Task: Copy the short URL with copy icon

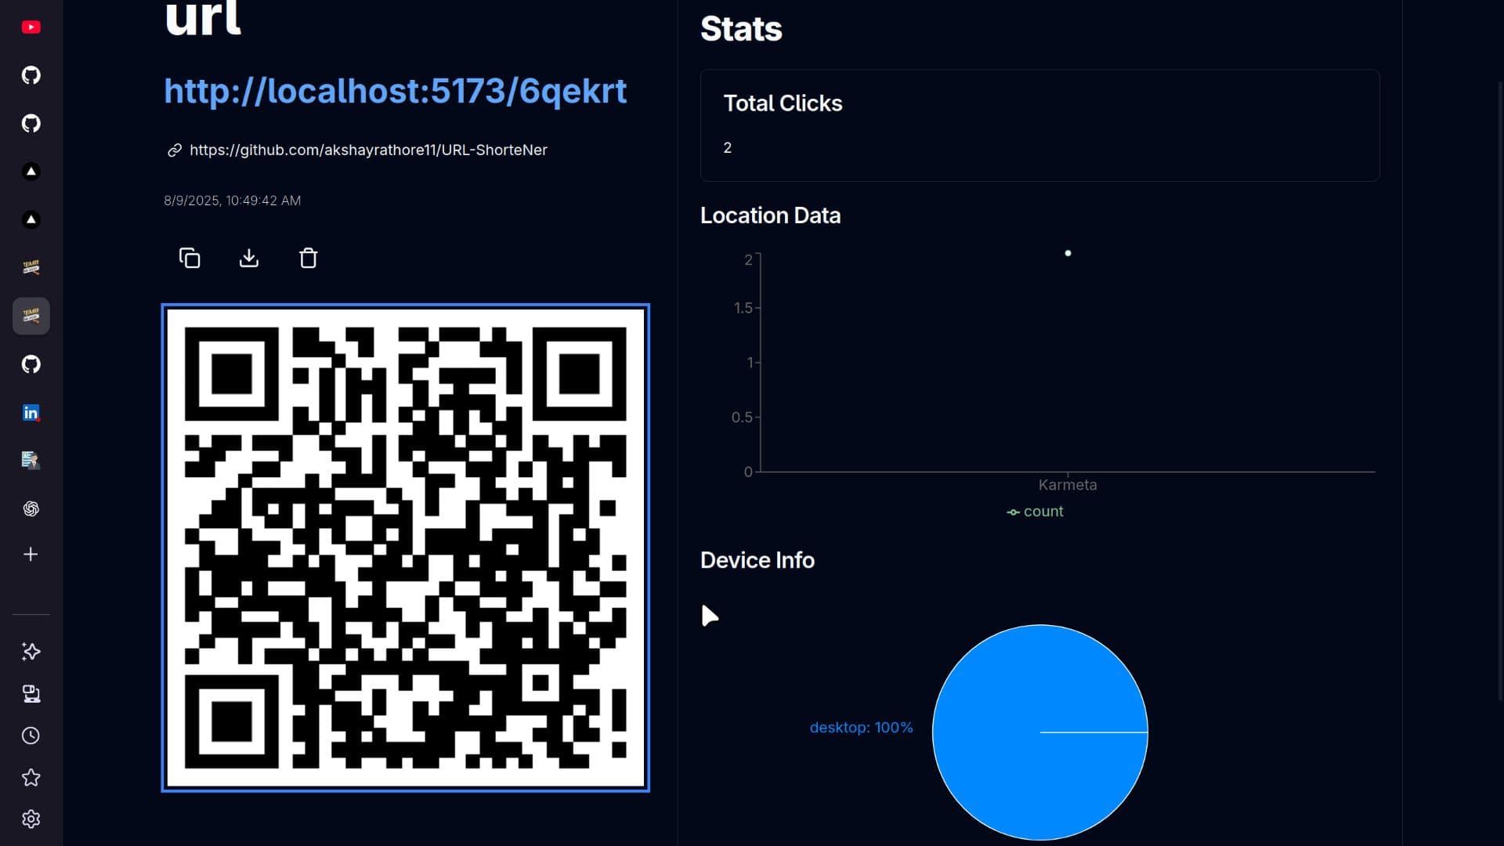Action: tap(190, 258)
